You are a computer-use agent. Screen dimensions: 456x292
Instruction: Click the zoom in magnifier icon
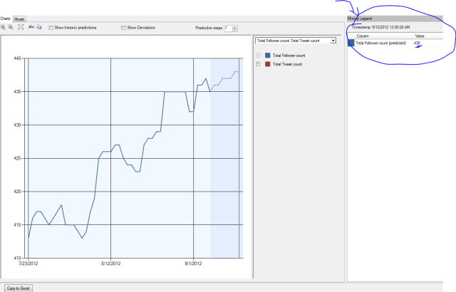(x=3, y=27)
